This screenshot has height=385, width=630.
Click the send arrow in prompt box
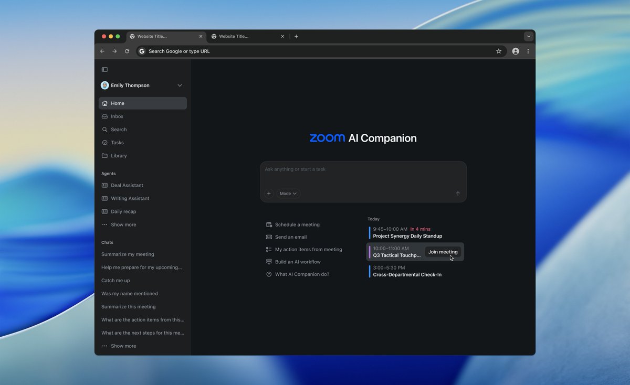tap(458, 194)
